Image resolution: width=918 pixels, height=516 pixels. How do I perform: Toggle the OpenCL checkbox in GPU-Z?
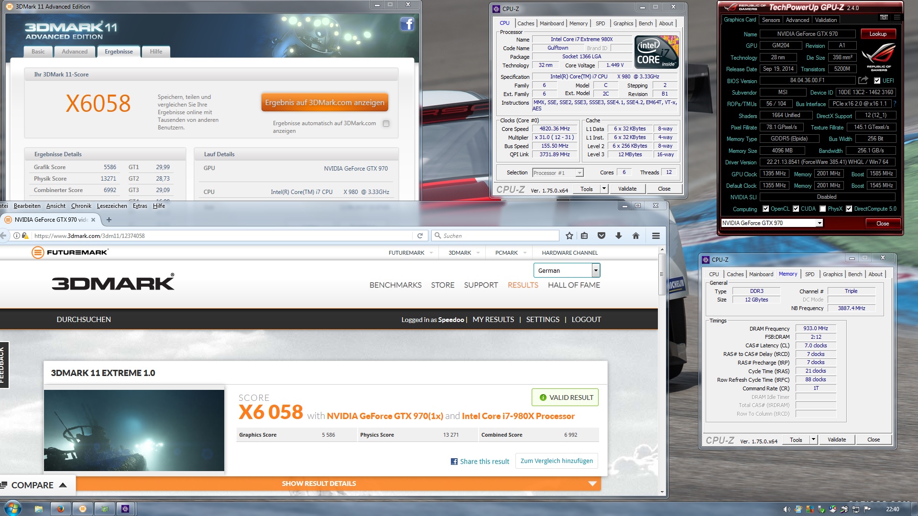click(x=765, y=209)
